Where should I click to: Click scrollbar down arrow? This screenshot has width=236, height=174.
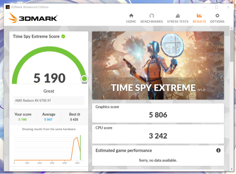pos(232,169)
